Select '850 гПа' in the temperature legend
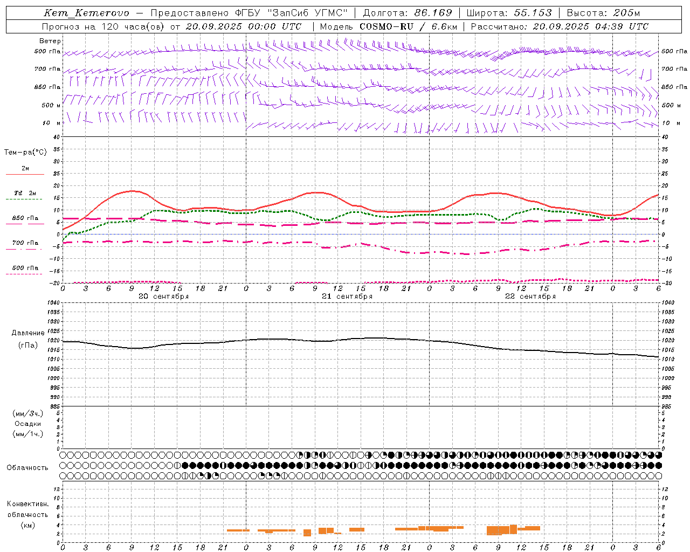Screen dimensions: 690x552 click(25, 218)
